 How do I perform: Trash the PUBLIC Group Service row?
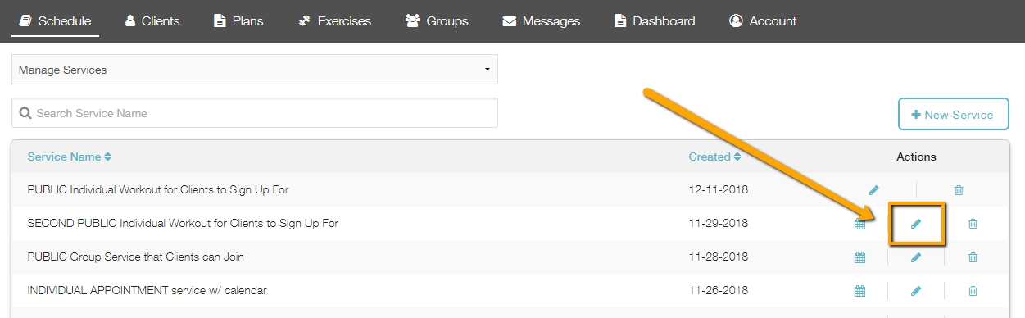[973, 257]
